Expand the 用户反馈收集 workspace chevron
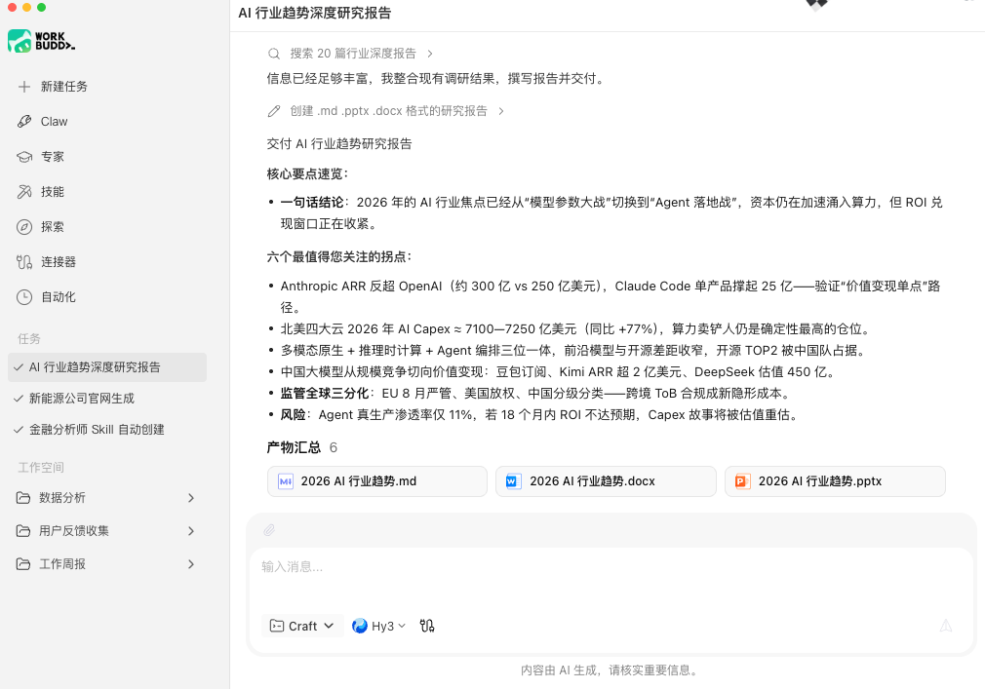Viewport: 985px width, 689px height. 191,531
